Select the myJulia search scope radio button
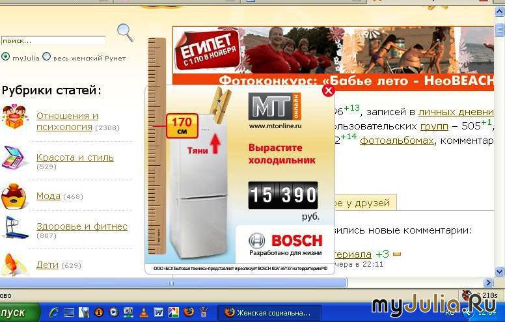 tap(6, 57)
